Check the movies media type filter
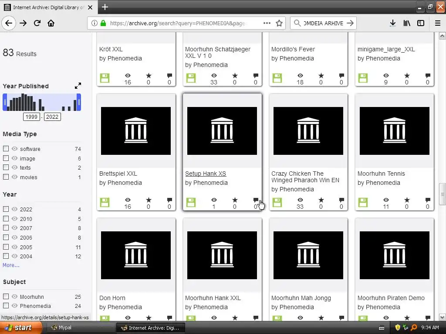Image resolution: width=446 pixels, height=334 pixels. click(6, 177)
